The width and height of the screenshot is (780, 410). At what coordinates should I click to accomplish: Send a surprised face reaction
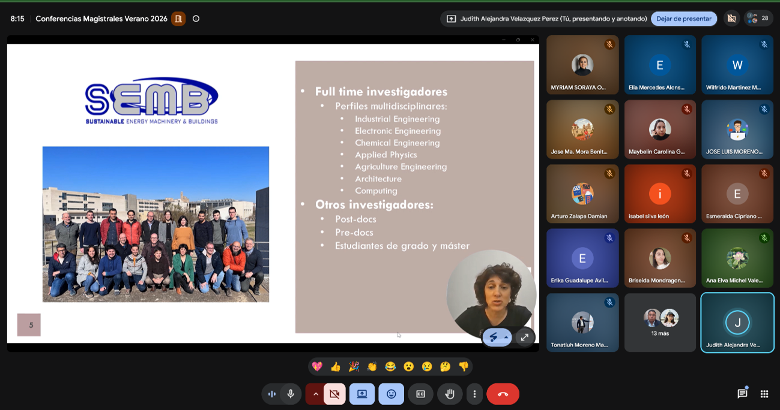[x=409, y=366]
